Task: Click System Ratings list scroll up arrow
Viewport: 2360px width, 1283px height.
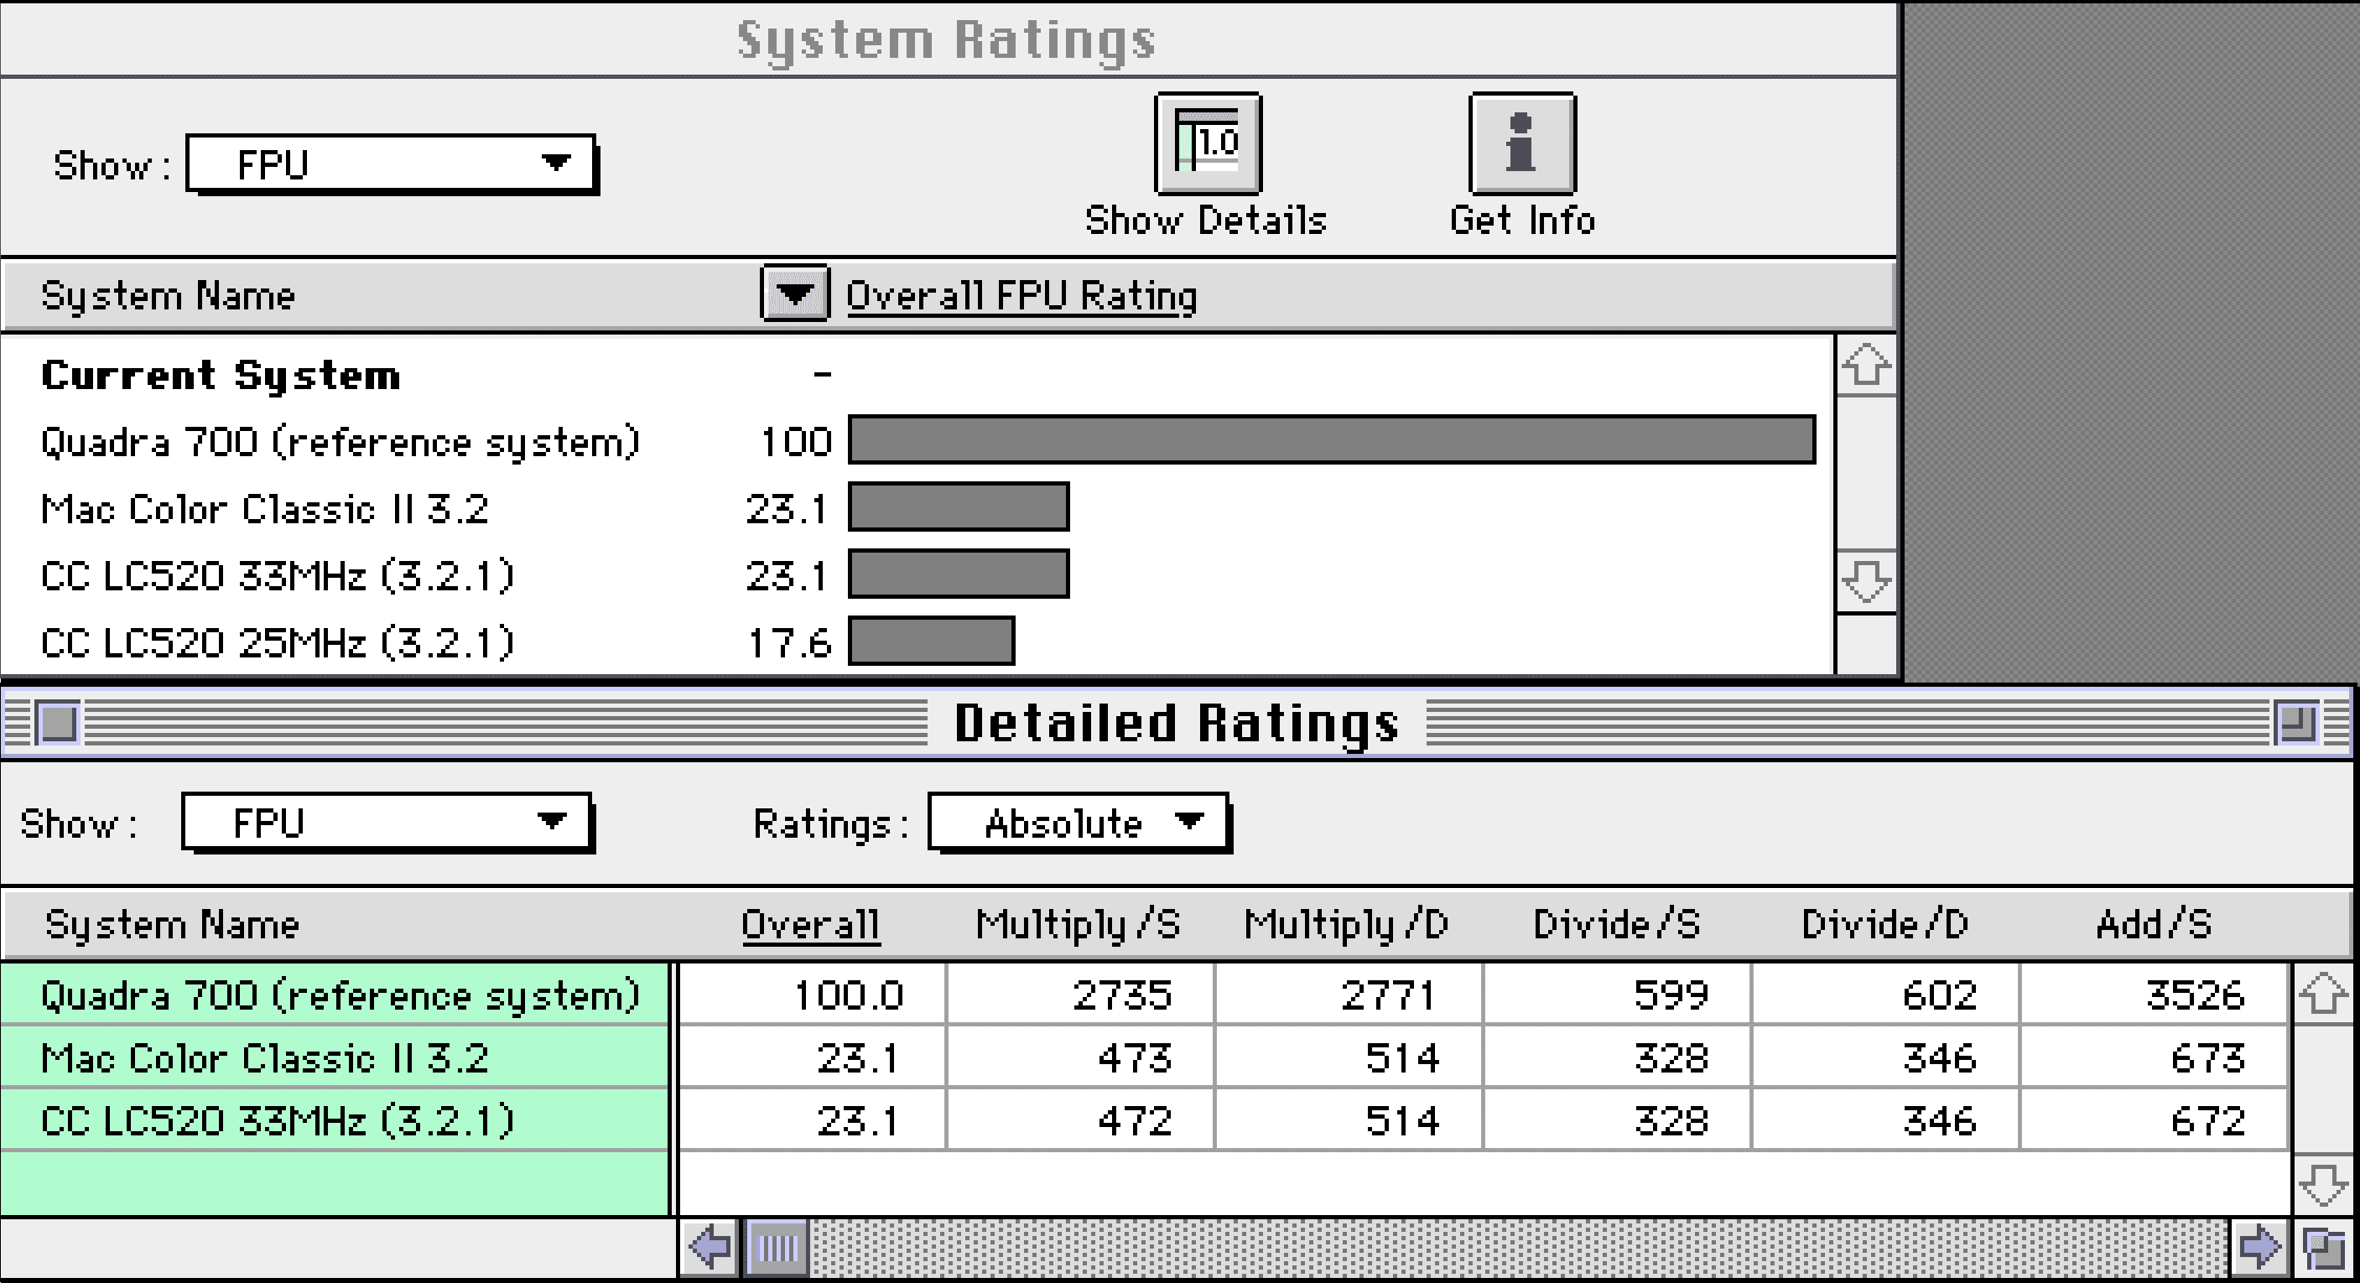Action: [x=1865, y=366]
